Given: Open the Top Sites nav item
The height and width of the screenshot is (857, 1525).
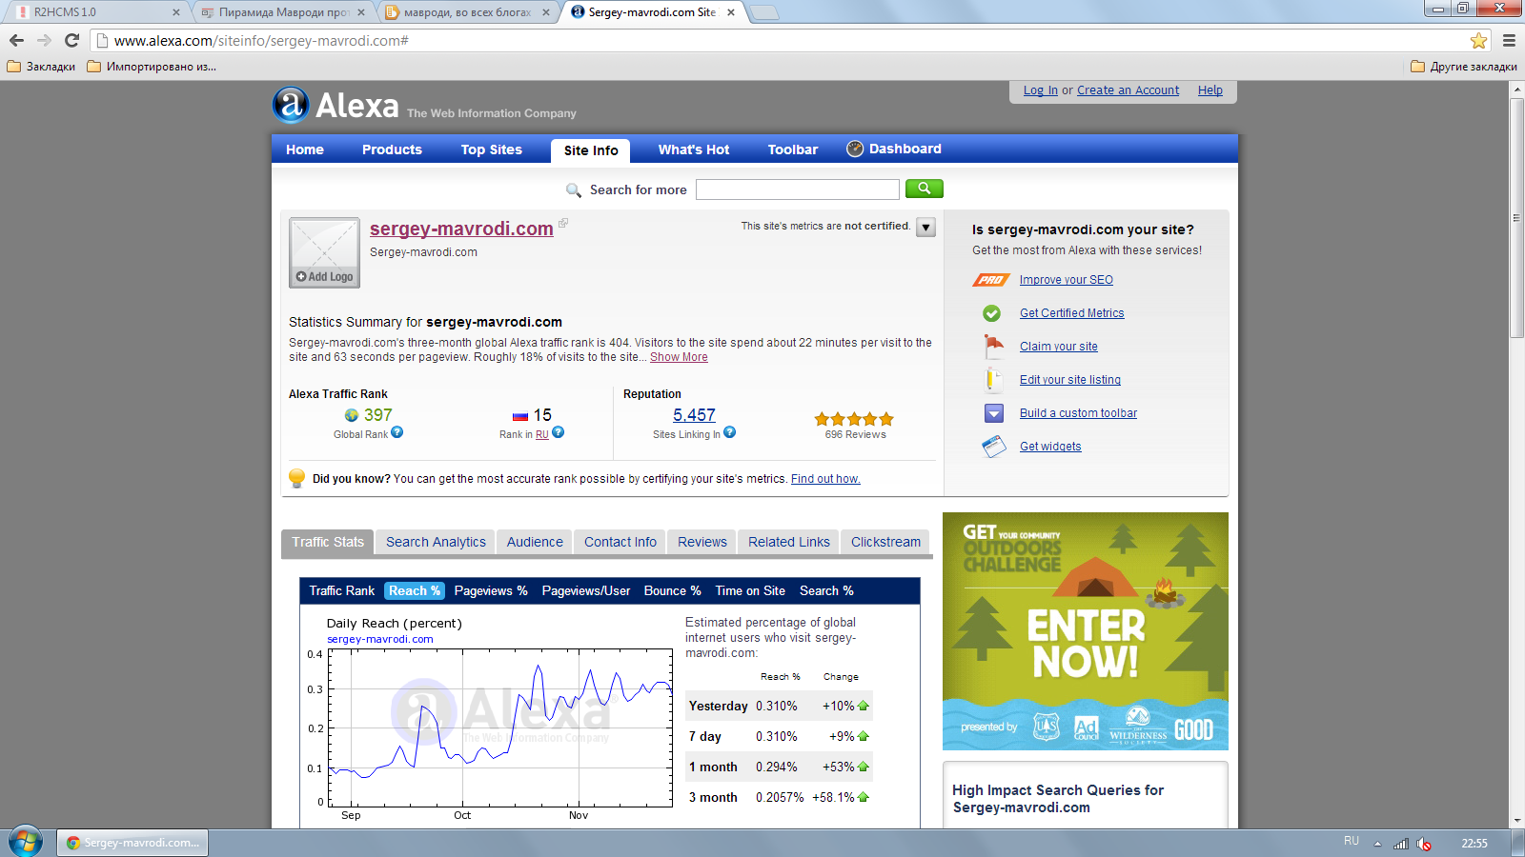Looking at the screenshot, I should click(492, 149).
